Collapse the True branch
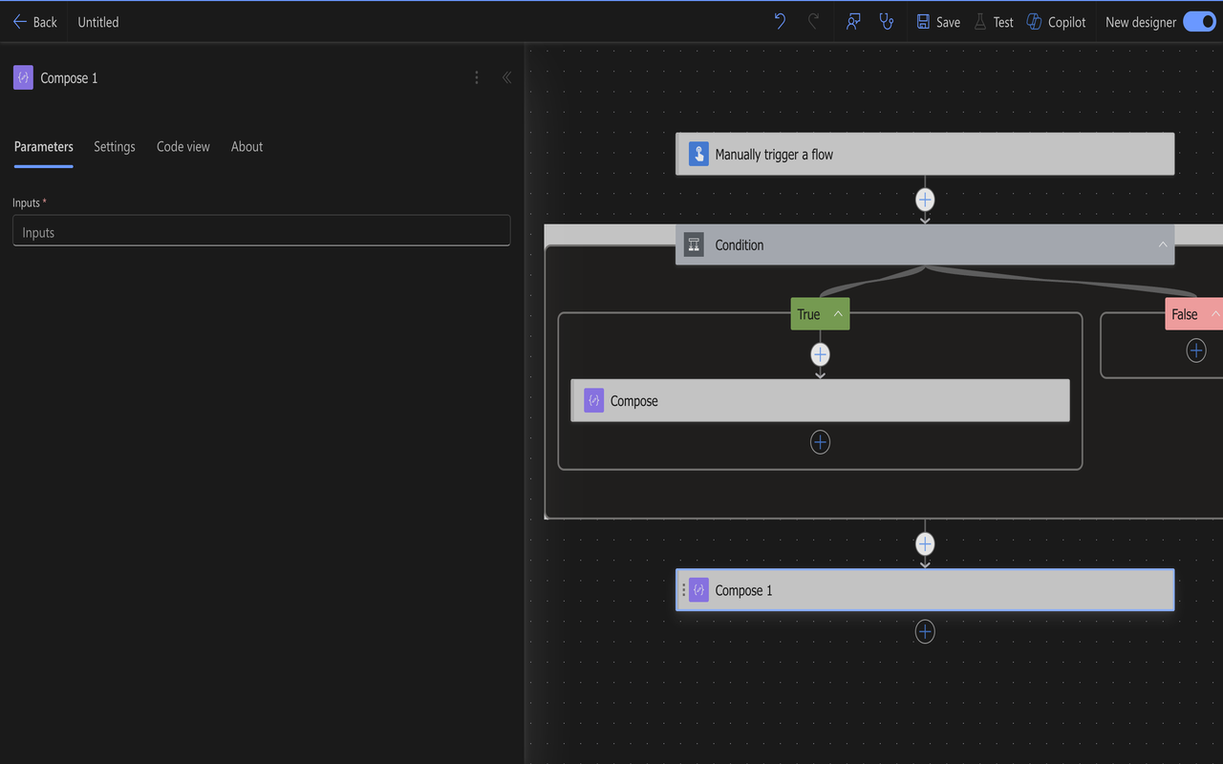The width and height of the screenshot is (1223, 764). pos(838,314)
